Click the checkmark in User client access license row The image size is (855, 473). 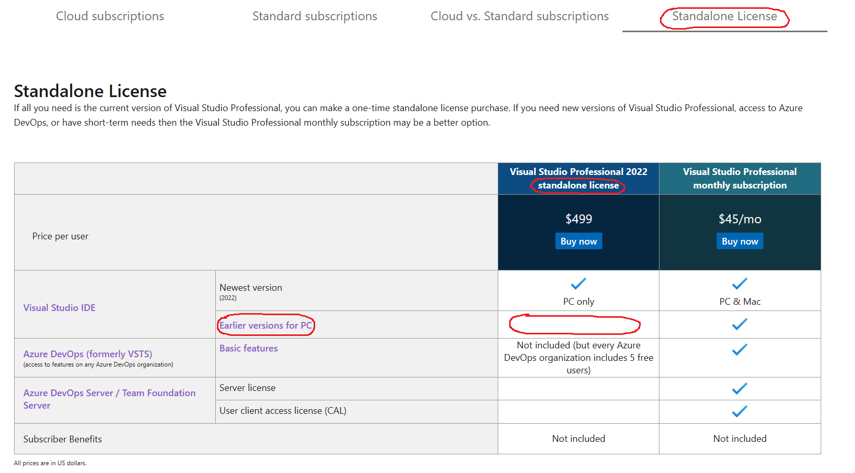click(x=740, y=411)
